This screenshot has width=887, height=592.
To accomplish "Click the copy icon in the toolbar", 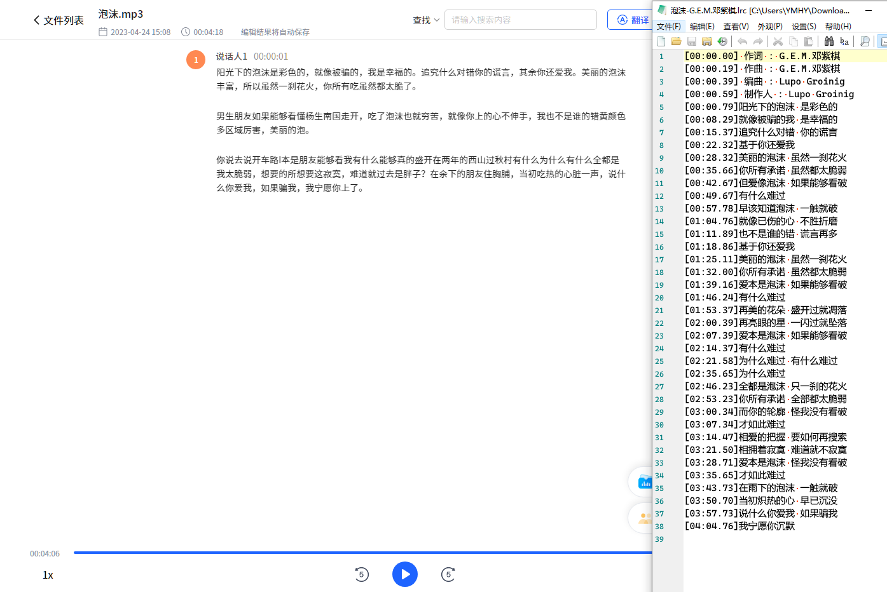I will tap(794, 41).
